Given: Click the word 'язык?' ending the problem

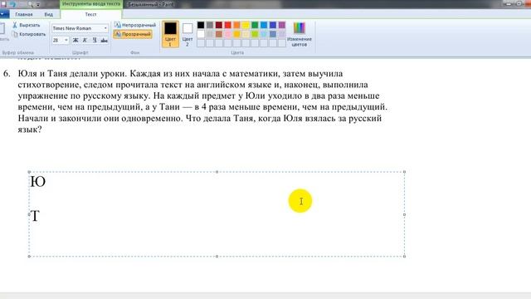Looking at the screenshot, I should click(30, 130).
